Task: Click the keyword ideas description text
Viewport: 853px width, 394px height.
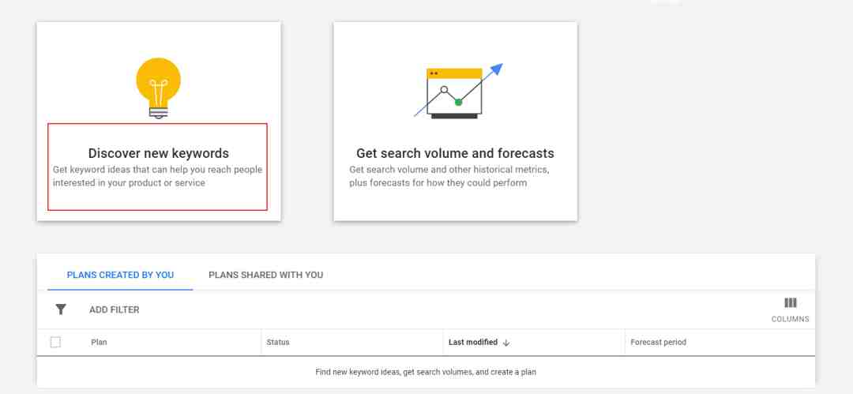Action: pyautogui.click(x=157, y=176)
